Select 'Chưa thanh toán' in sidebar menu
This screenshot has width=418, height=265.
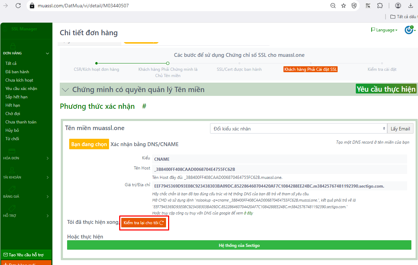pos(21,122)
